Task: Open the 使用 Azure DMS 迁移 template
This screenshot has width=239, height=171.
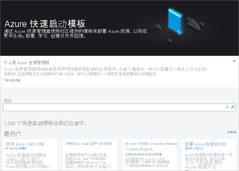Action: 25,144
